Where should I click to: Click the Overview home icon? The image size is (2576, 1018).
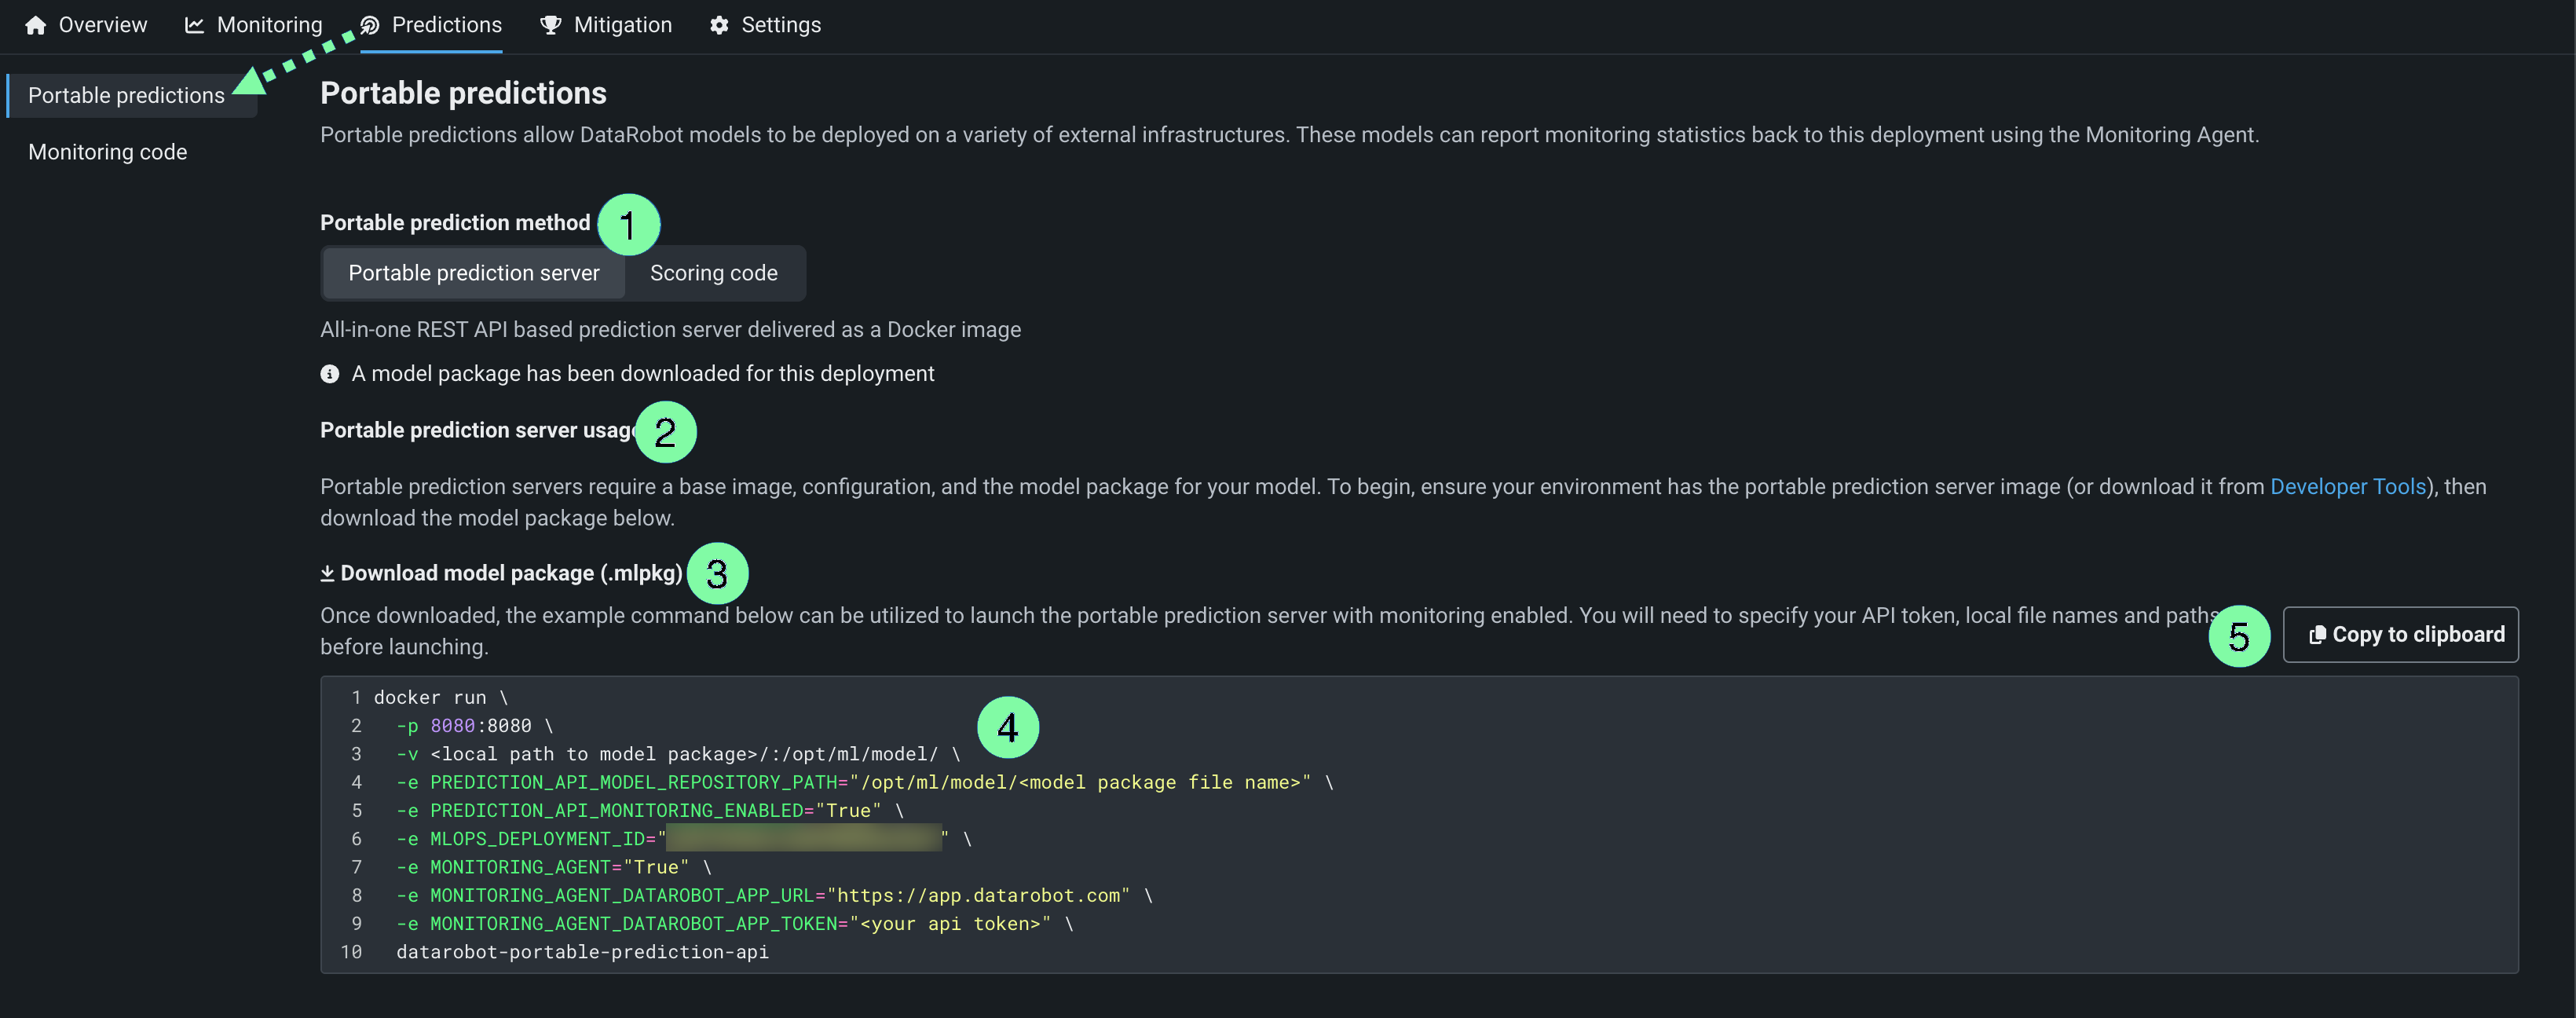[x=36, y=25]
